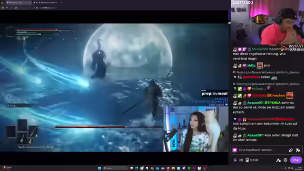Open the 7TV emote picker icon
The image size is (304, 171).
[x=298, y=150]
